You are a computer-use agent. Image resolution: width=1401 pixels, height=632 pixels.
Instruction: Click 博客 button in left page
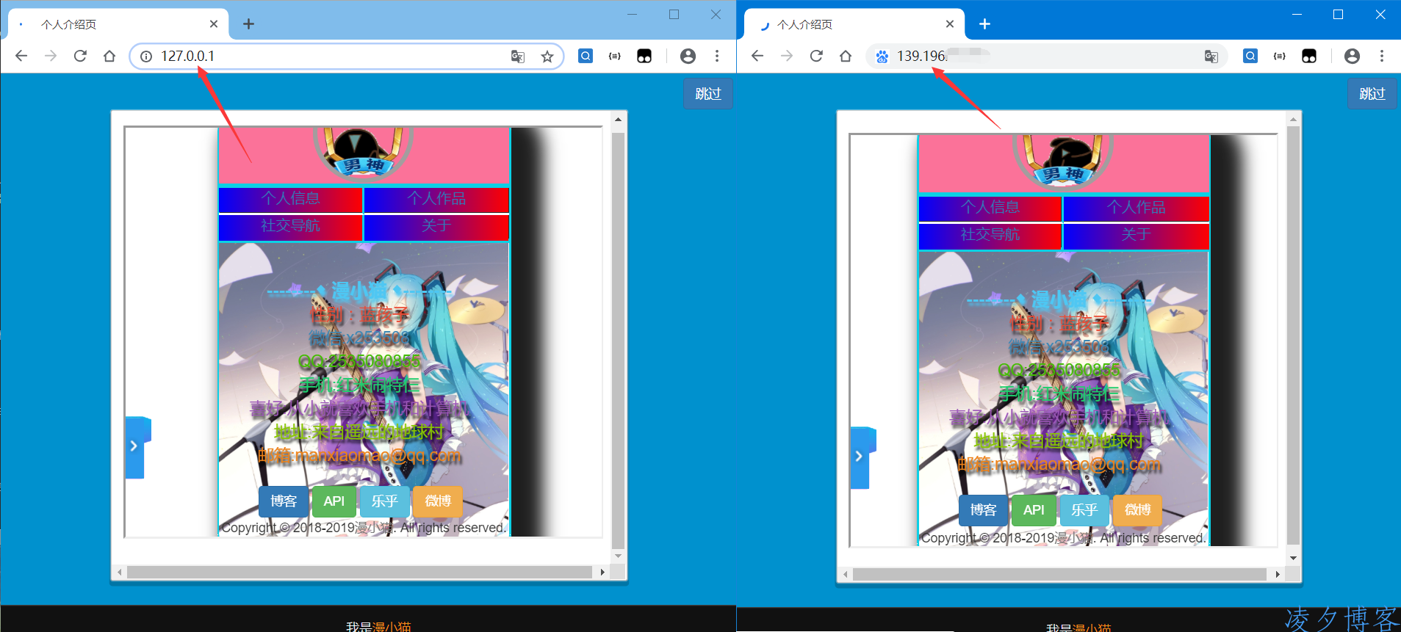(x=284, y=501)
